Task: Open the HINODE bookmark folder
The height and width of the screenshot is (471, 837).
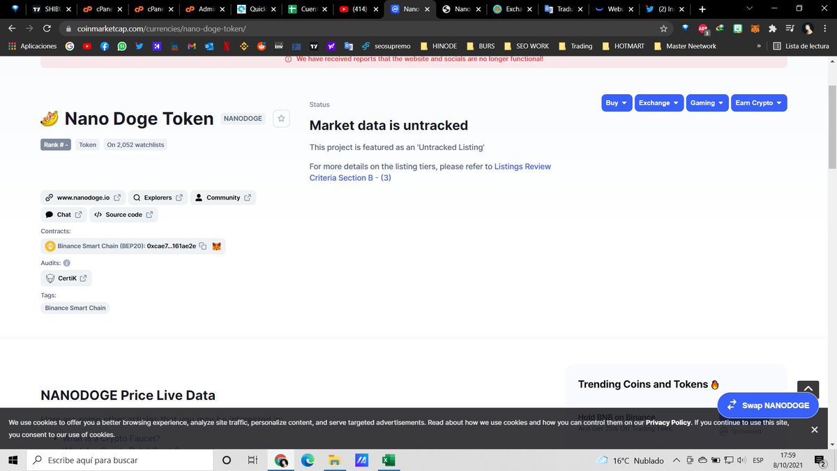Action: [439, 46]
